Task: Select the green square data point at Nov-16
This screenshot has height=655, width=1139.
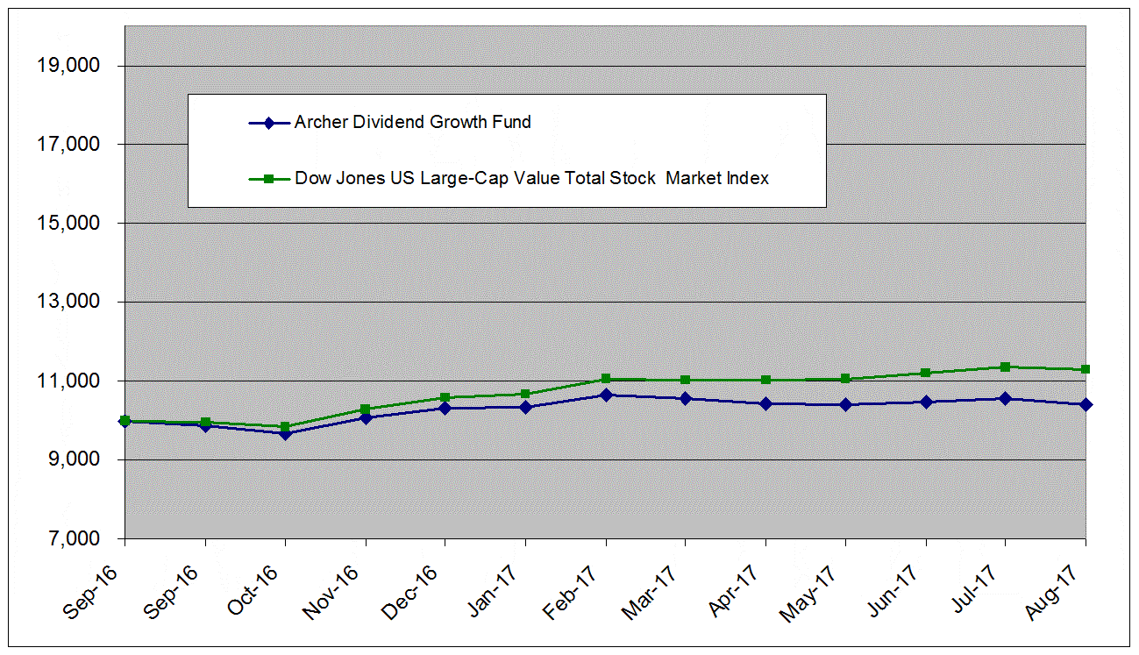Action: click(366, 409)
